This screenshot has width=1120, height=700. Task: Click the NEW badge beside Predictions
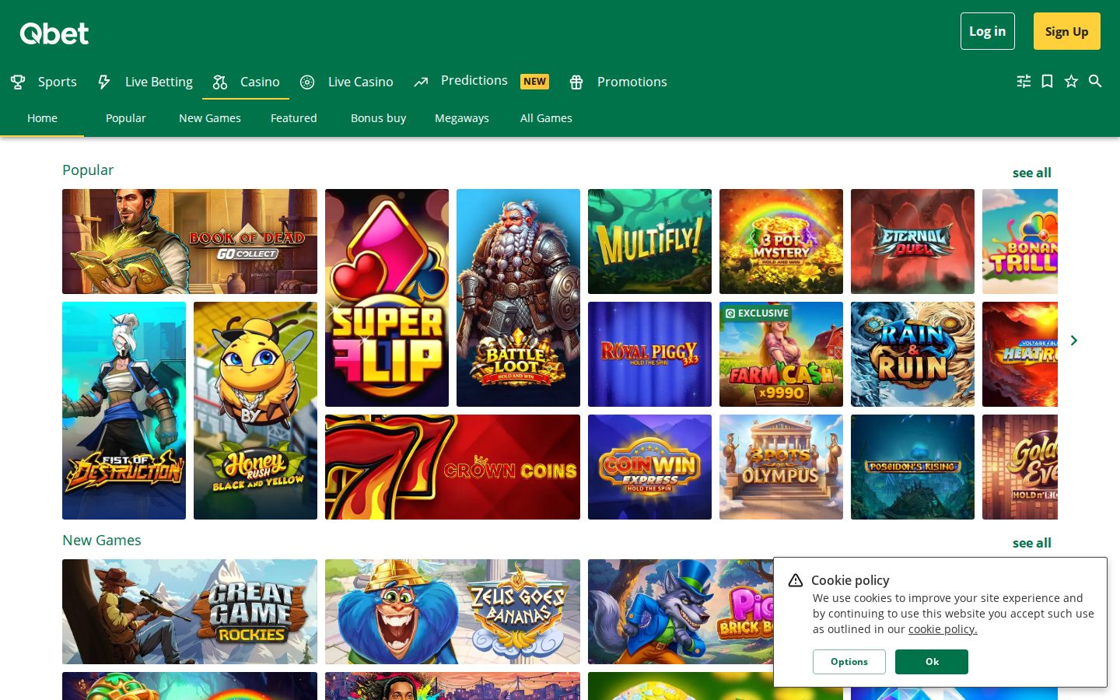534,82
